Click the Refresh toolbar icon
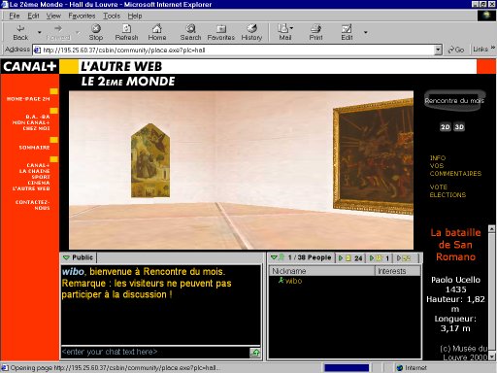The height and width of the screenshot is (373, 497). point(126,29)
